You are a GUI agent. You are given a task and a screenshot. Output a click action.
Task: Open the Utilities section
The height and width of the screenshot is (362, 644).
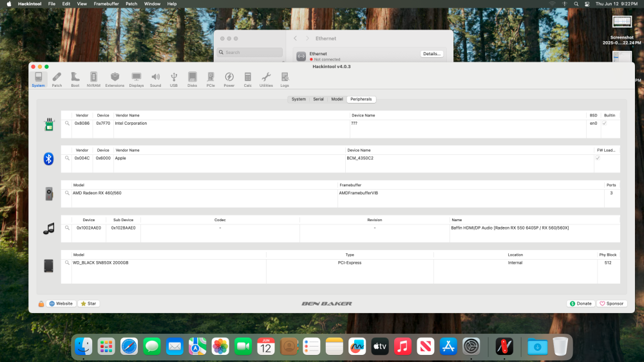(x=266, y=80)
